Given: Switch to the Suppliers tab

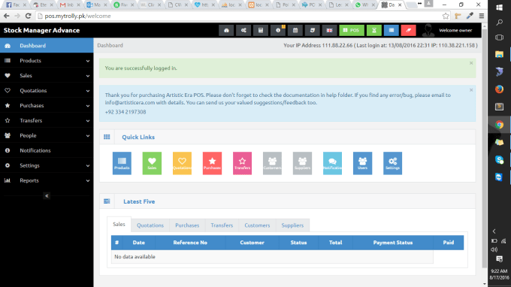Looking at the screenshot, I should 292,225.
